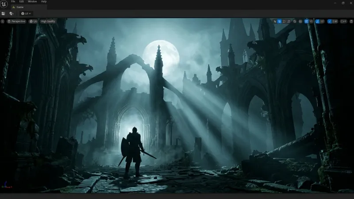The width and height of the screenshot is (354, 199).
Task: Click the High Quality scalability button
Action: pos(48,21)
